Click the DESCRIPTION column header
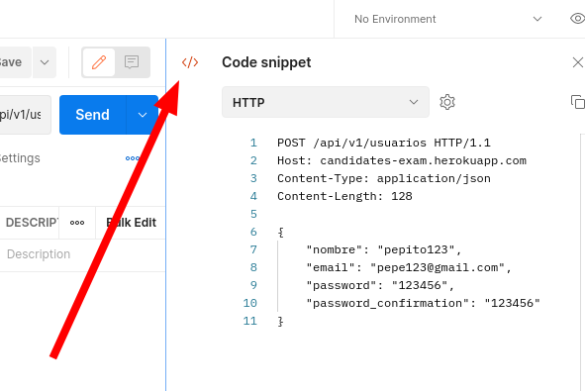Viewport: 585px width, 391px height. (x=32, y=223)
